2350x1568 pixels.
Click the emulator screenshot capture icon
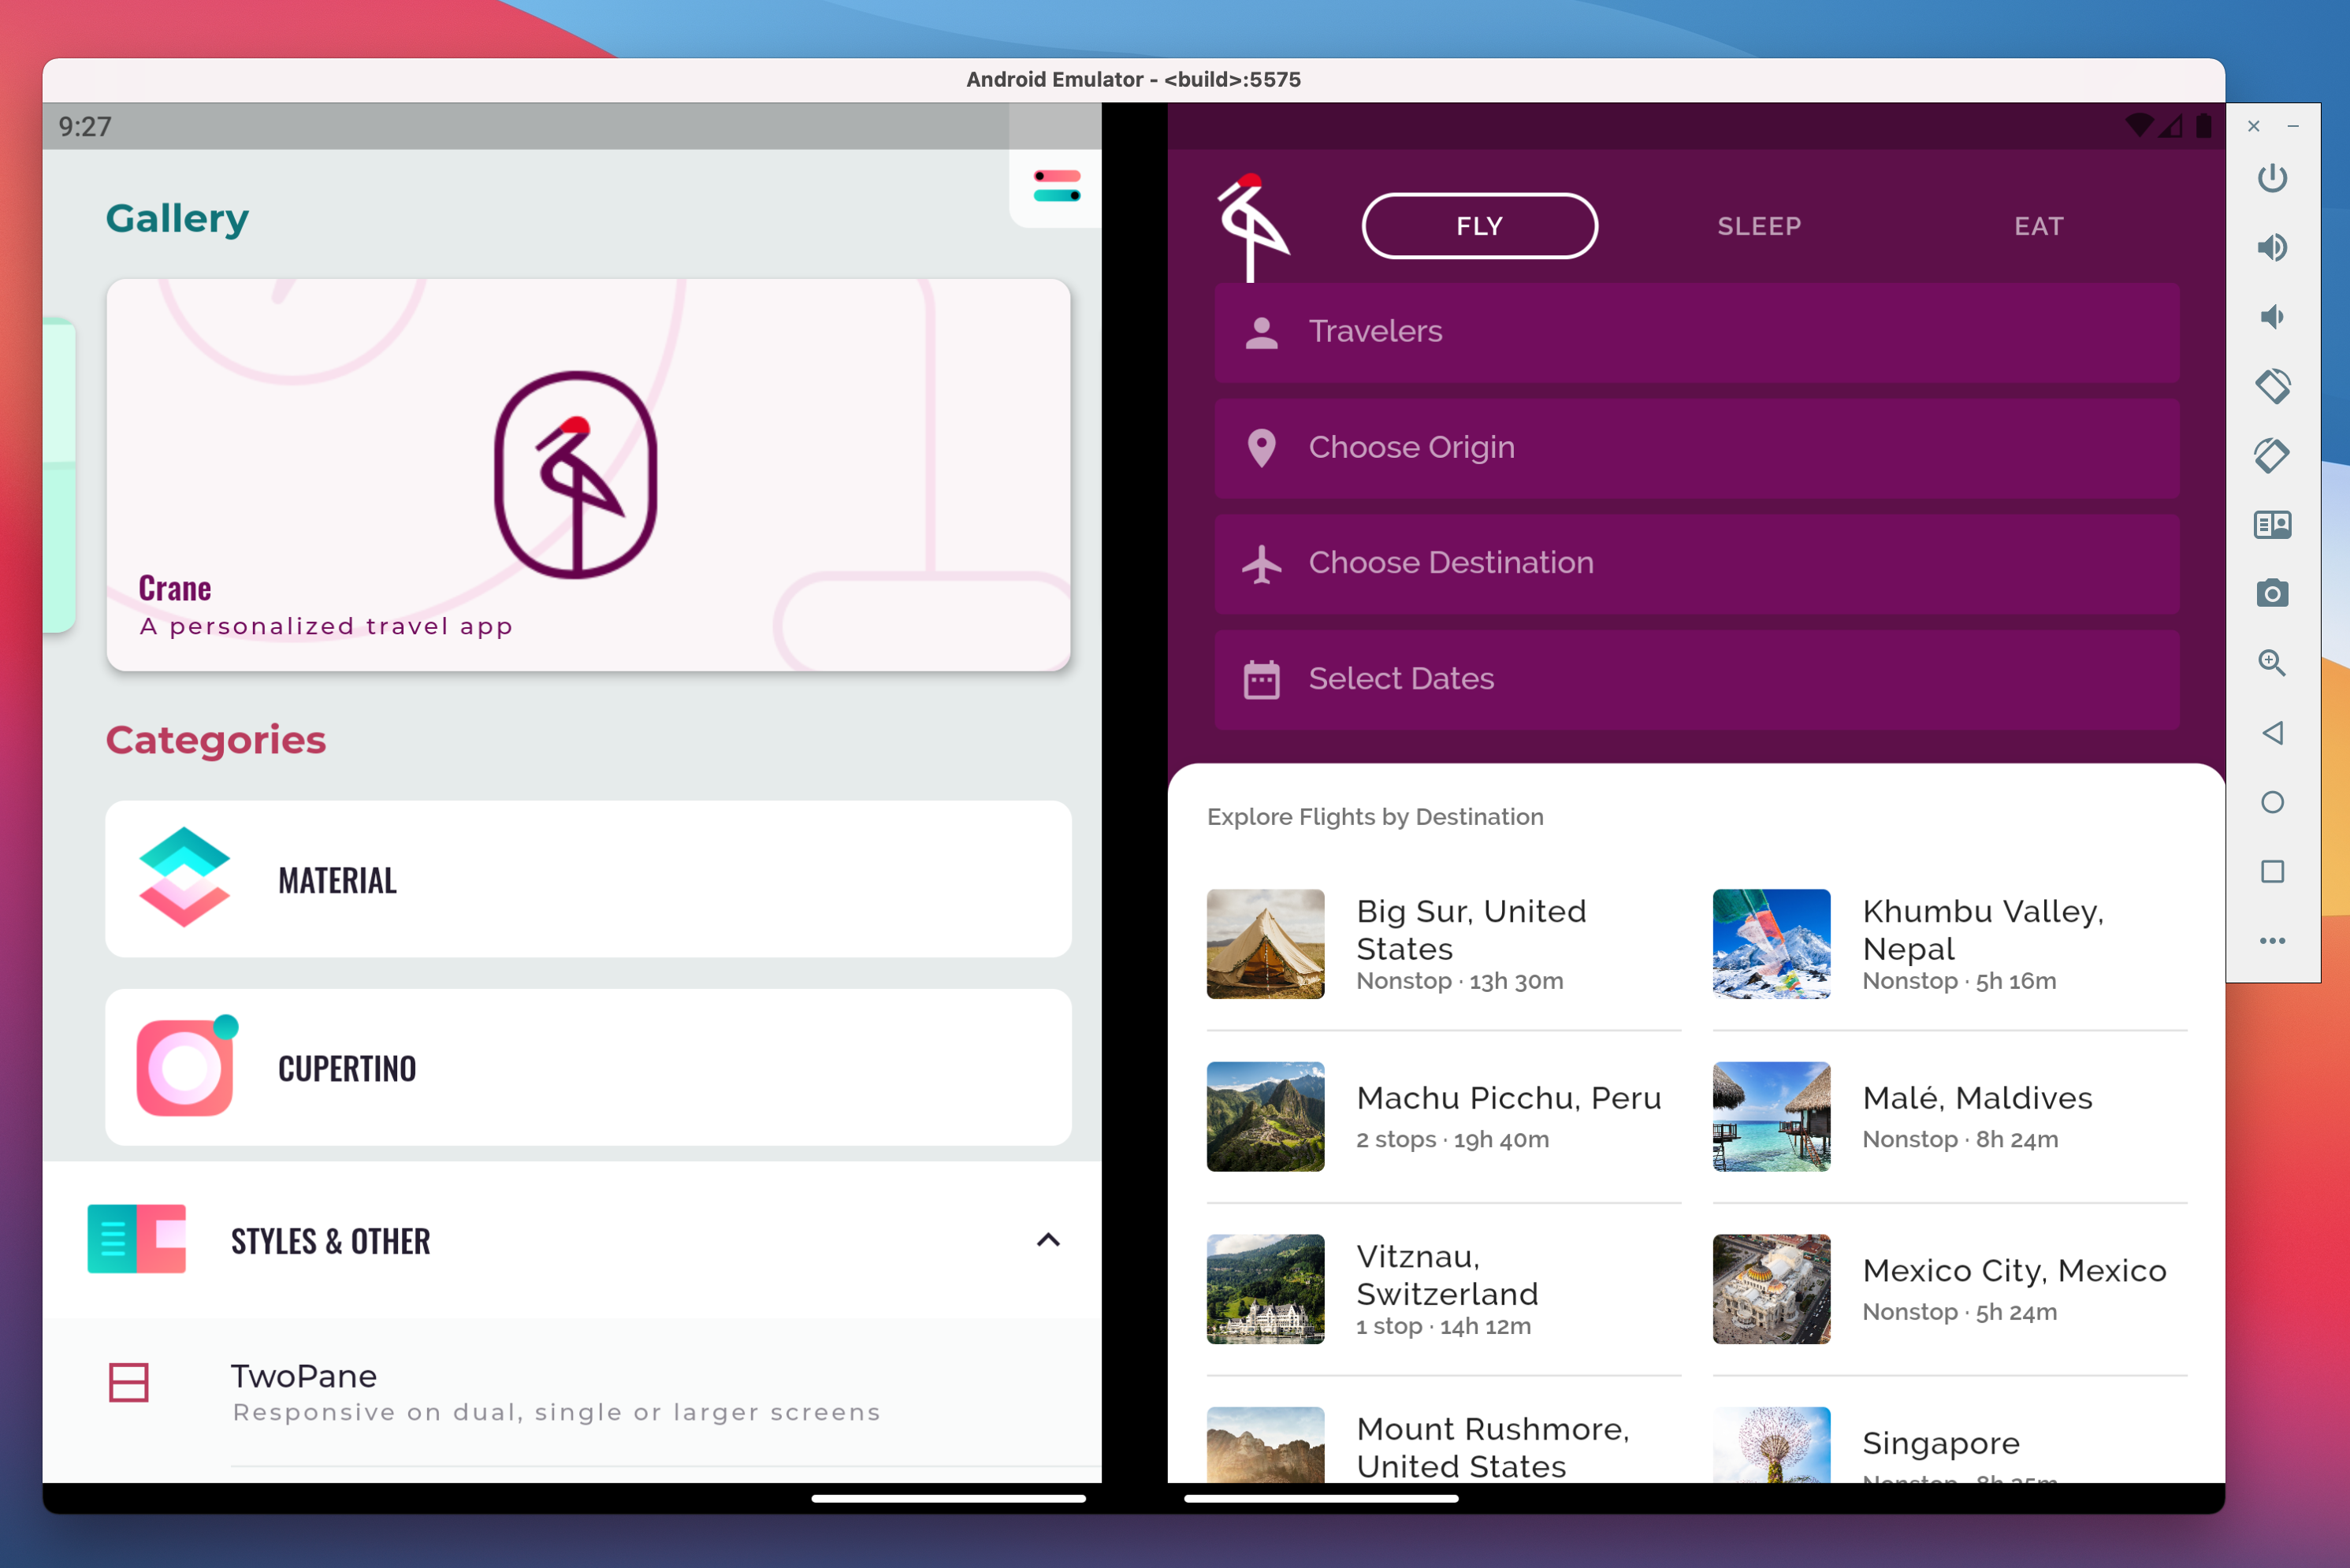point(2271,592)
